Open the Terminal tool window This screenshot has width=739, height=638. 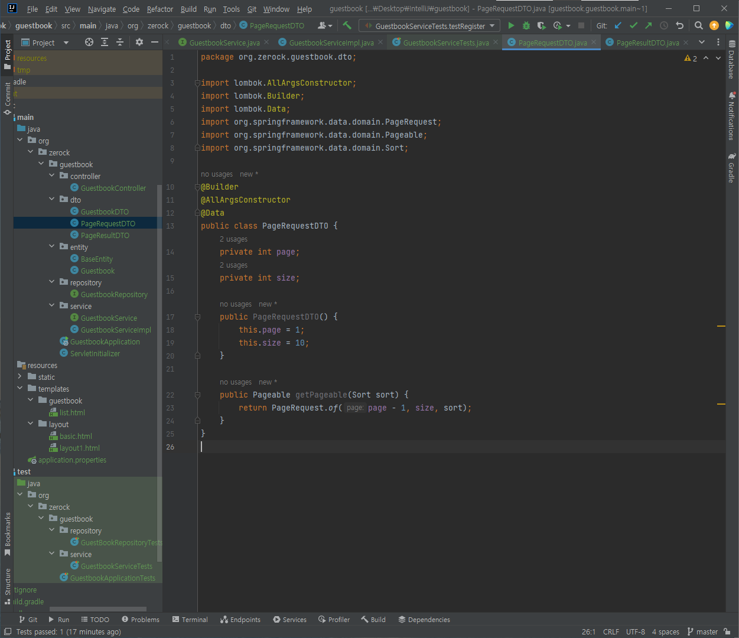tap(190, 620)
